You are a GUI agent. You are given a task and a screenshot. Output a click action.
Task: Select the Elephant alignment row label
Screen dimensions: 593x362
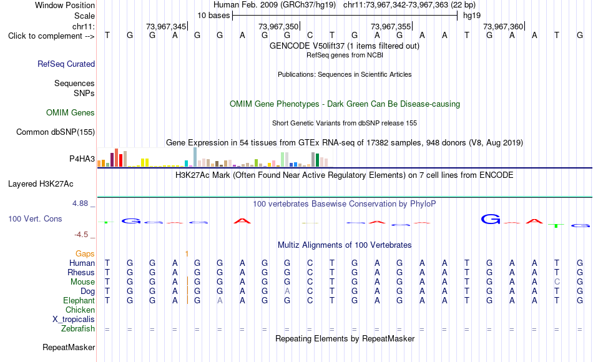pos(79,301)
